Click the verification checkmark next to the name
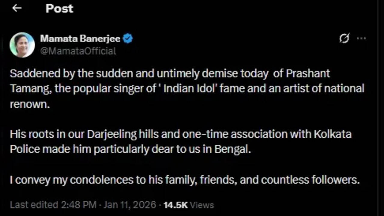The image size is (384, 216). pos(128,38)
